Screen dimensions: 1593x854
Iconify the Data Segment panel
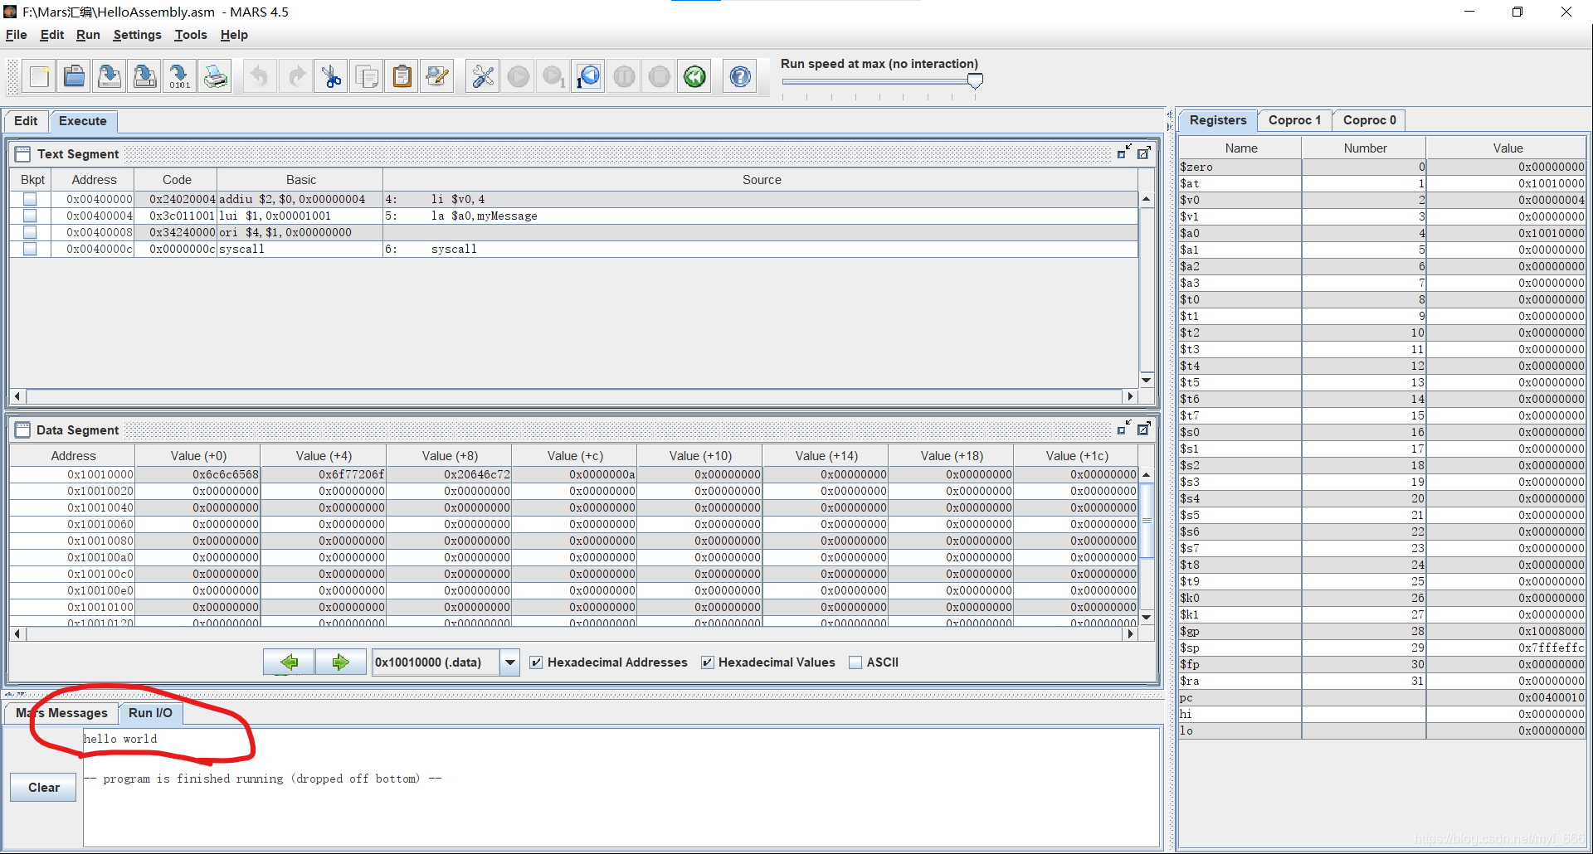coord(1124,429)
